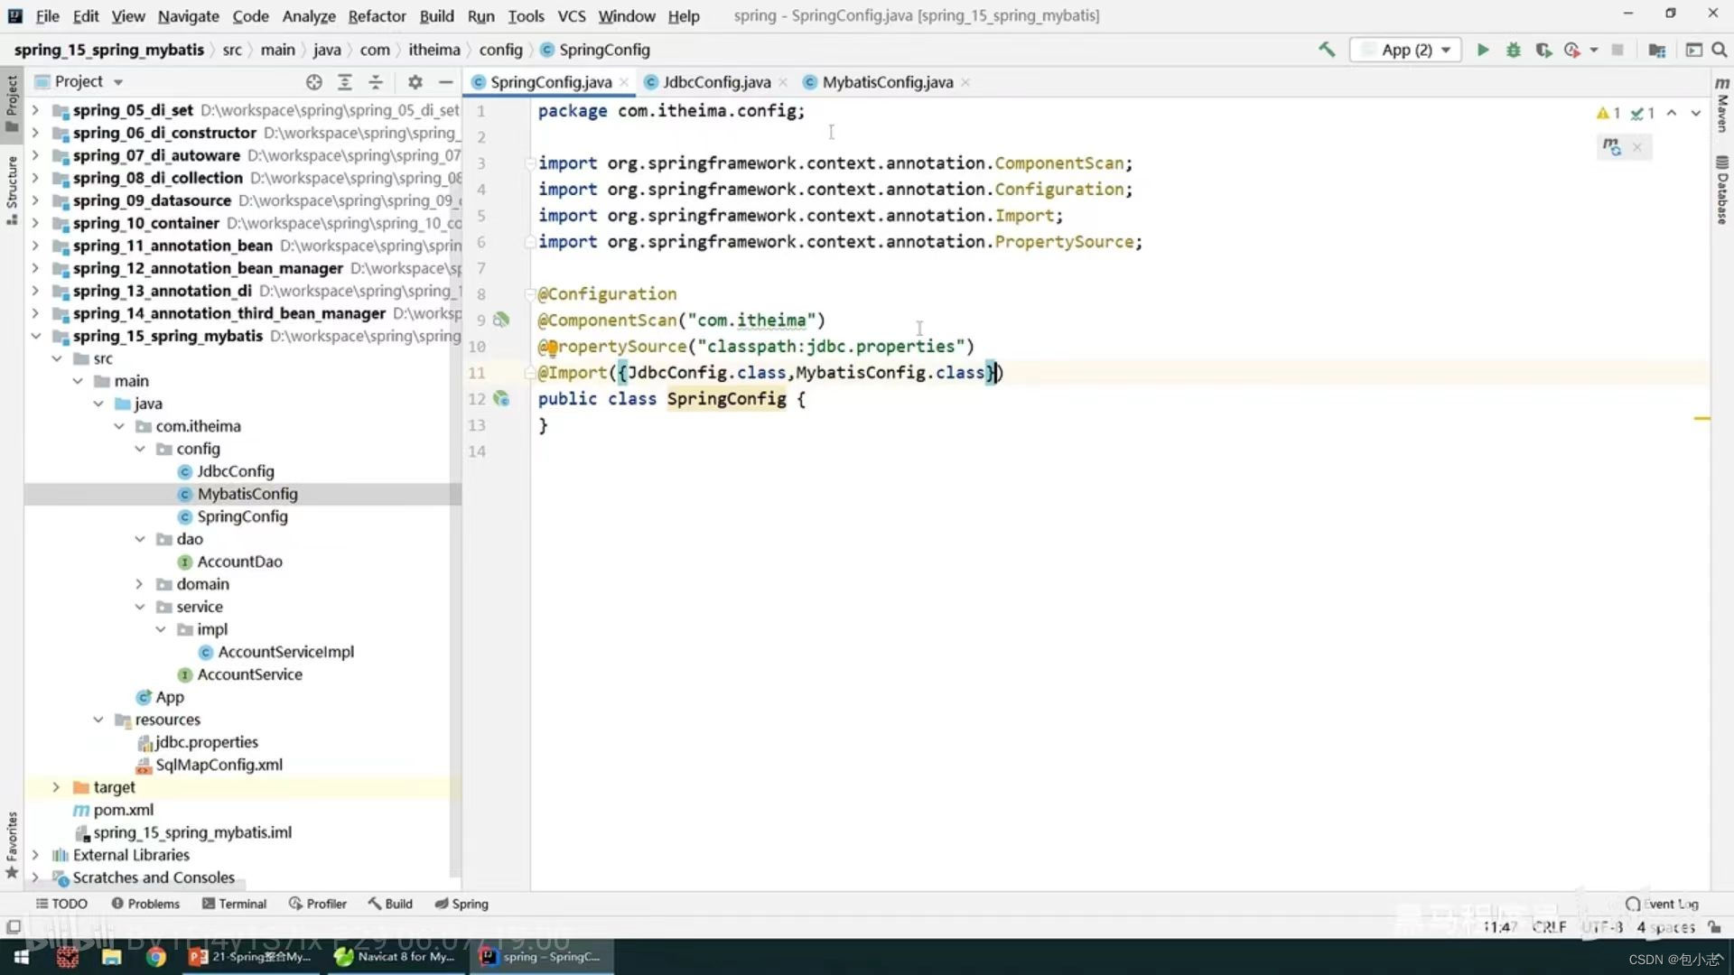
Task: Collapse all in Project panel
Action: [x=376, y=82]
